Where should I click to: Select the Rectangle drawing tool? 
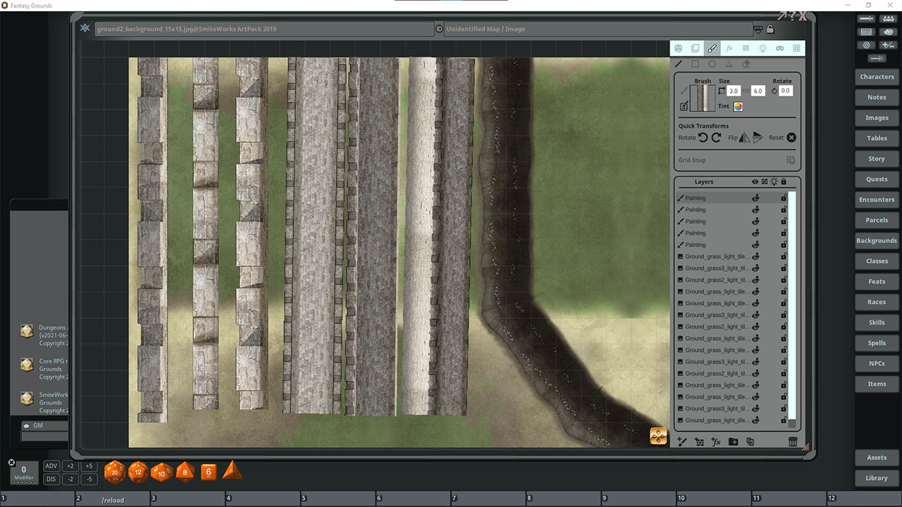click(x=696, y=63)
